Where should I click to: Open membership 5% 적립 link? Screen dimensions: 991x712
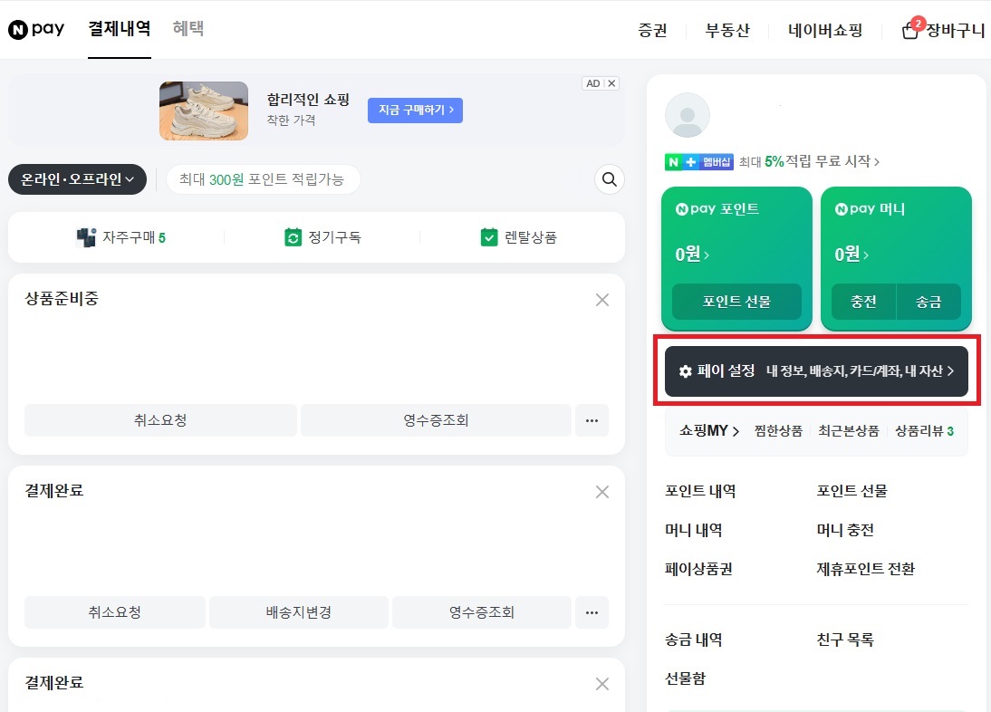[x=809, y=162]
